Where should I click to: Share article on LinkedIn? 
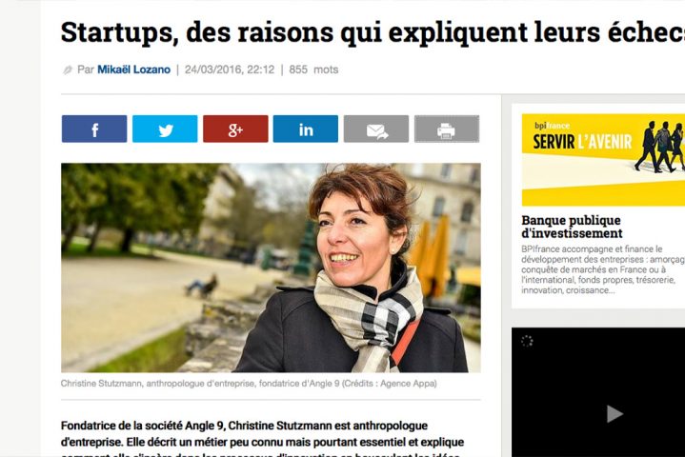point(306,129)
